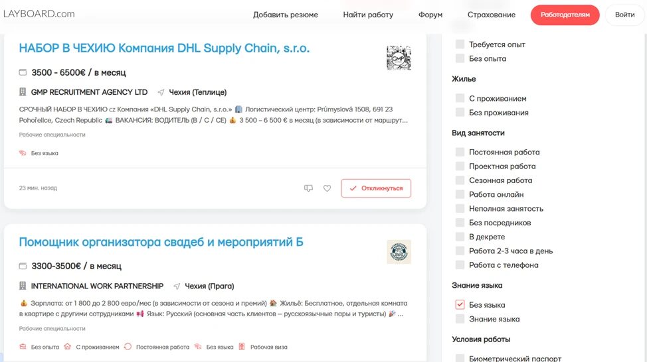Viewport: 647px width, 362px height.
Task: Click the building icon beside GMP RECRUITMENT AGENCY
Action: pyautogui.click(x=23, y=92)
